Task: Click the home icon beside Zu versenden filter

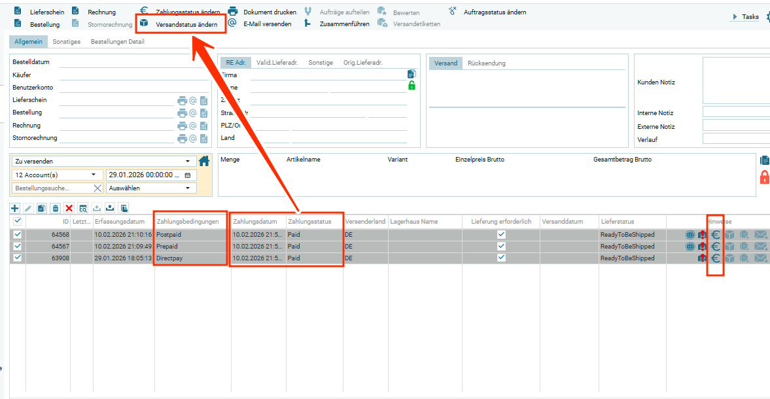Action: 204,161
